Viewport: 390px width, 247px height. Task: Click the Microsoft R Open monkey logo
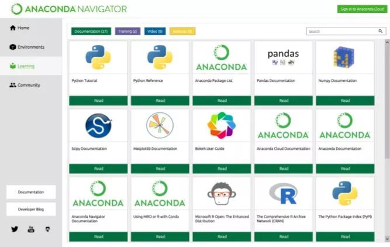pyautogui.click(x=222, y=194)
